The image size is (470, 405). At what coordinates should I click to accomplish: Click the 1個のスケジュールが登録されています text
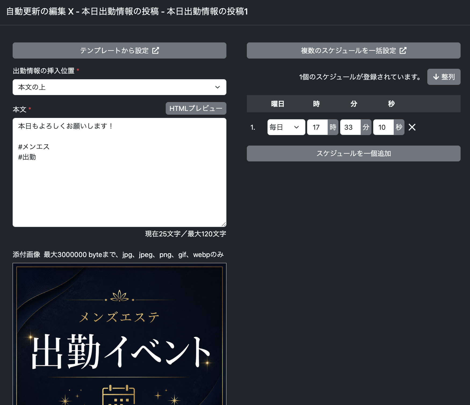click(x=360, y=77)
